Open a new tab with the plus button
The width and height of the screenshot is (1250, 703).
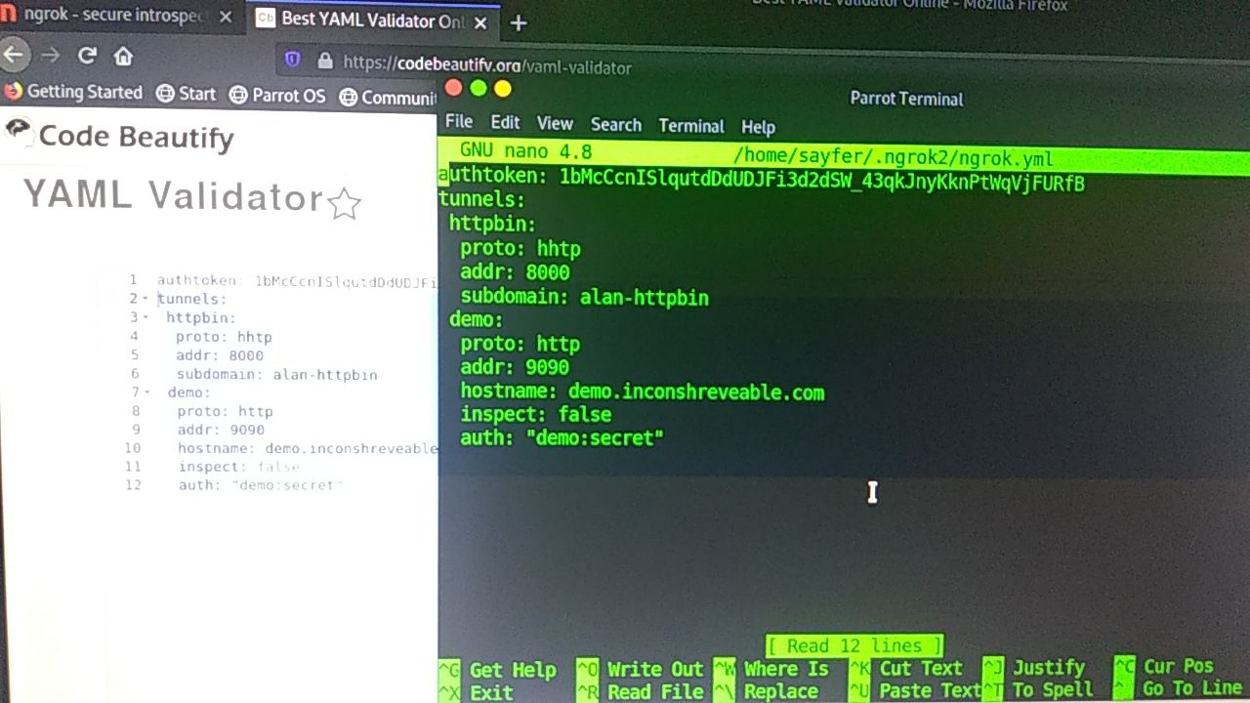[519, 23]
